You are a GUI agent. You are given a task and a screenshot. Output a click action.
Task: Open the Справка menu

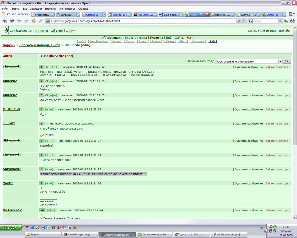[x=83, y=9]
